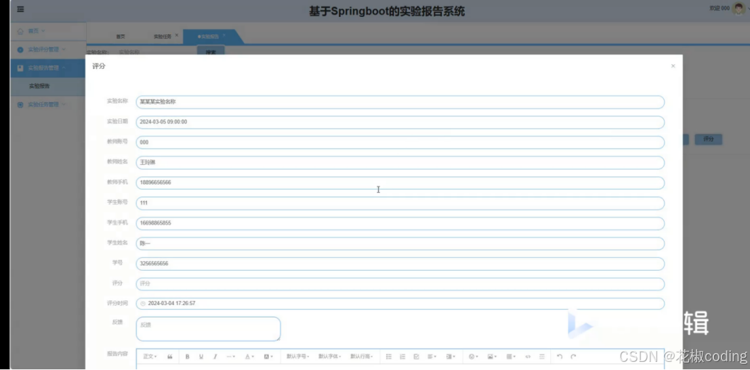The image size is (750, 370).
Task: Switch to the 实验任务 tab
Action: click(163, 37)
